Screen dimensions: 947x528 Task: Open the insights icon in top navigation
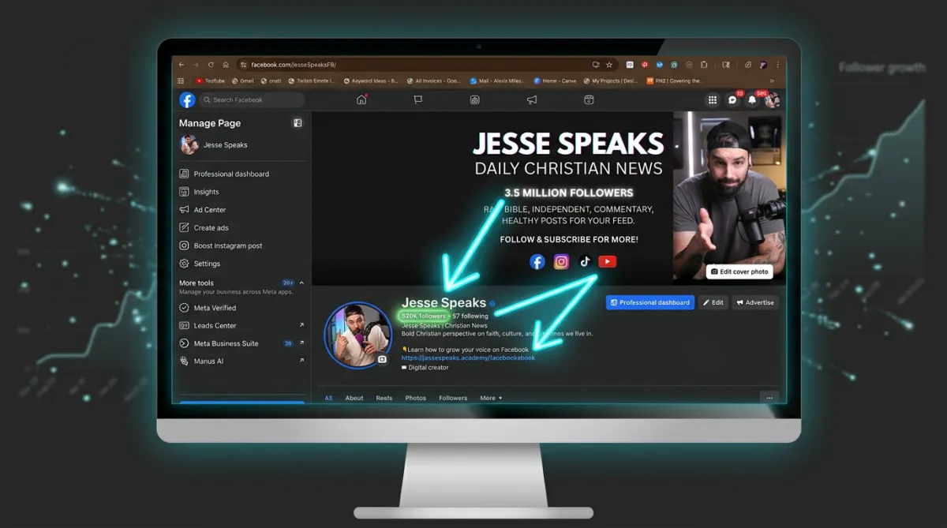pos(475,99)
